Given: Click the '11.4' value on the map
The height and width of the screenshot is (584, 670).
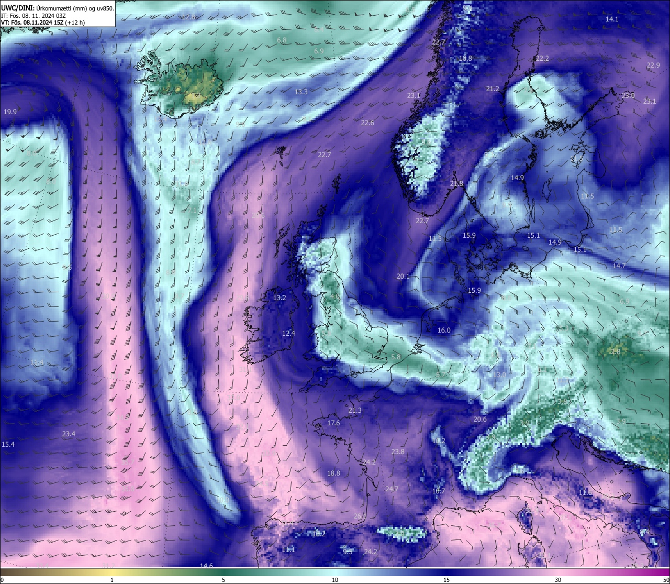Looking at the screenshot, I should tap(37, 362).
